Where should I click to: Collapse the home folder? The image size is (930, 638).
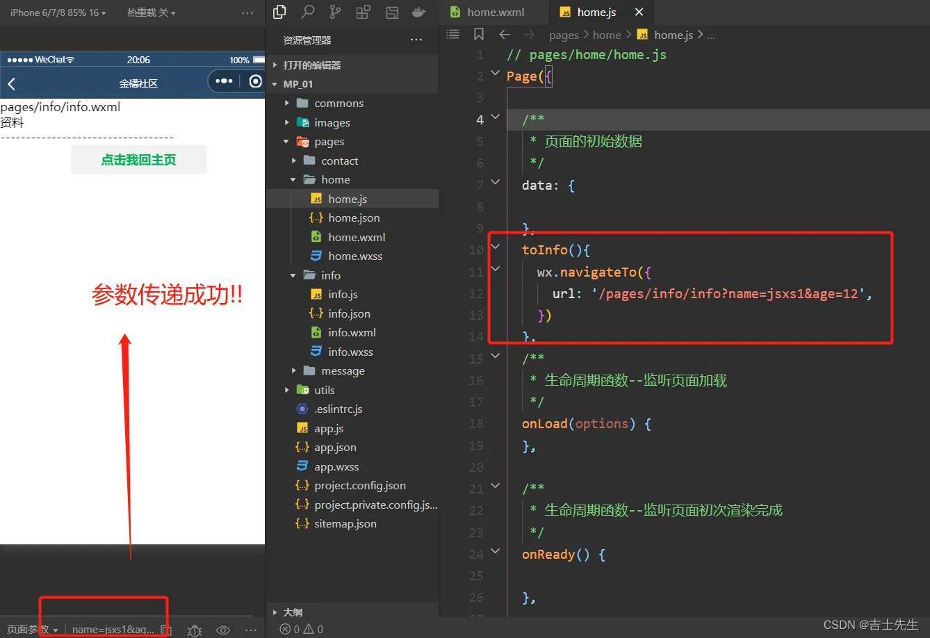tap(352, 179)
